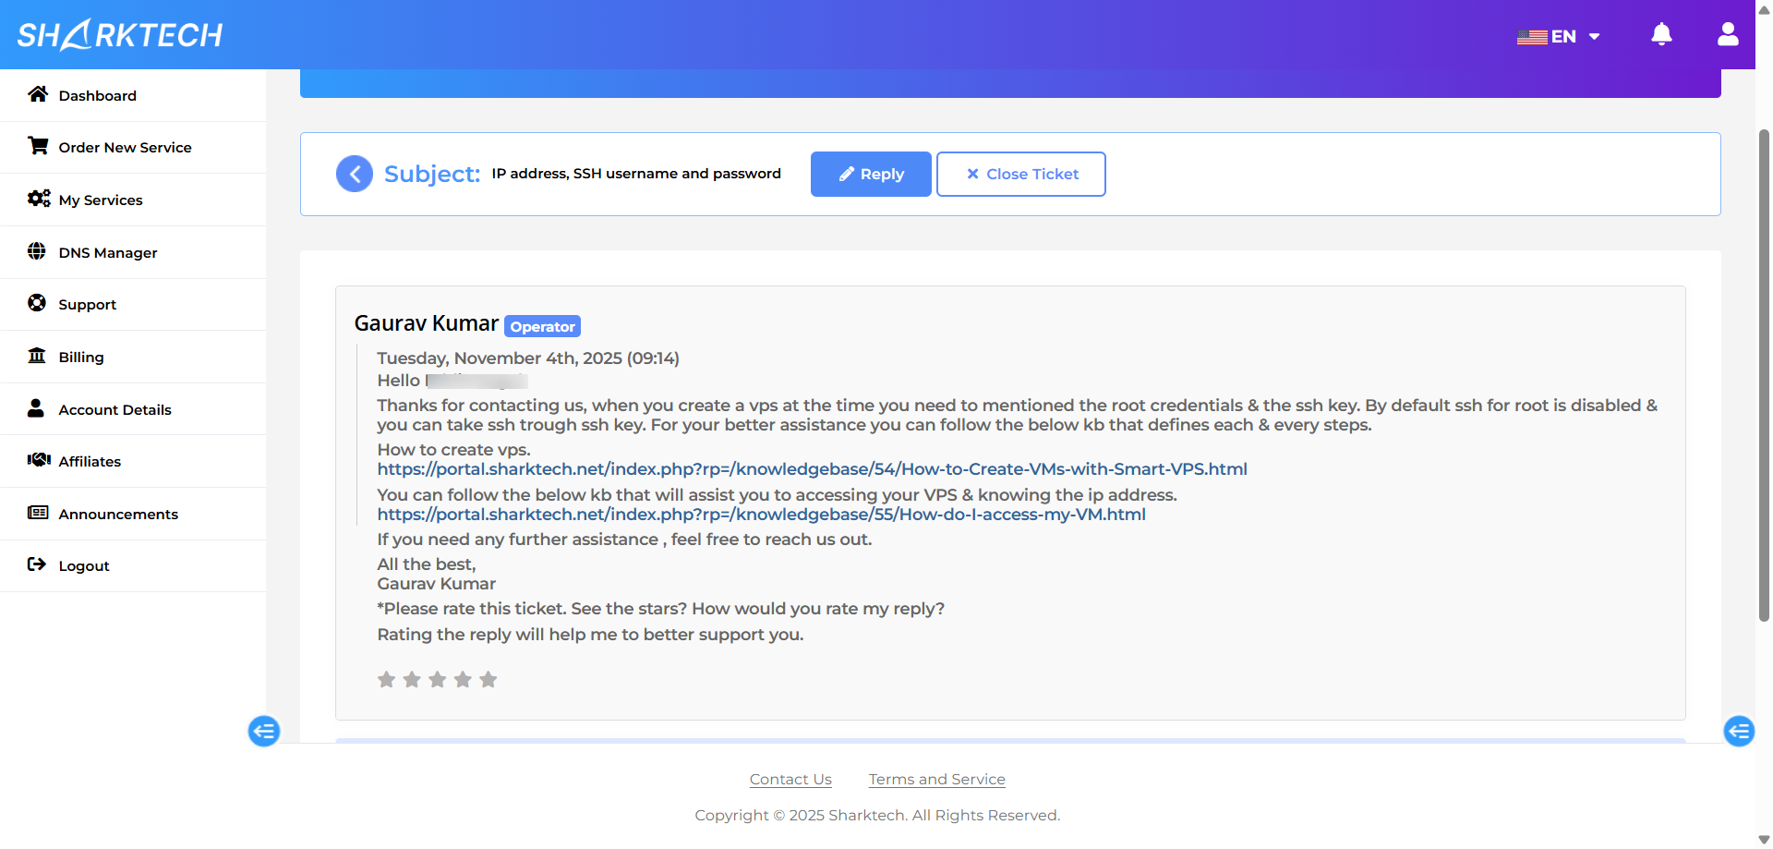Go to My Services
1773x849 pixels.
[x=133, y=200]
